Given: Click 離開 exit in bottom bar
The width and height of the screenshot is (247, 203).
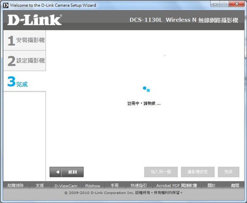Looking at the screenshot, I should point(235,186).
